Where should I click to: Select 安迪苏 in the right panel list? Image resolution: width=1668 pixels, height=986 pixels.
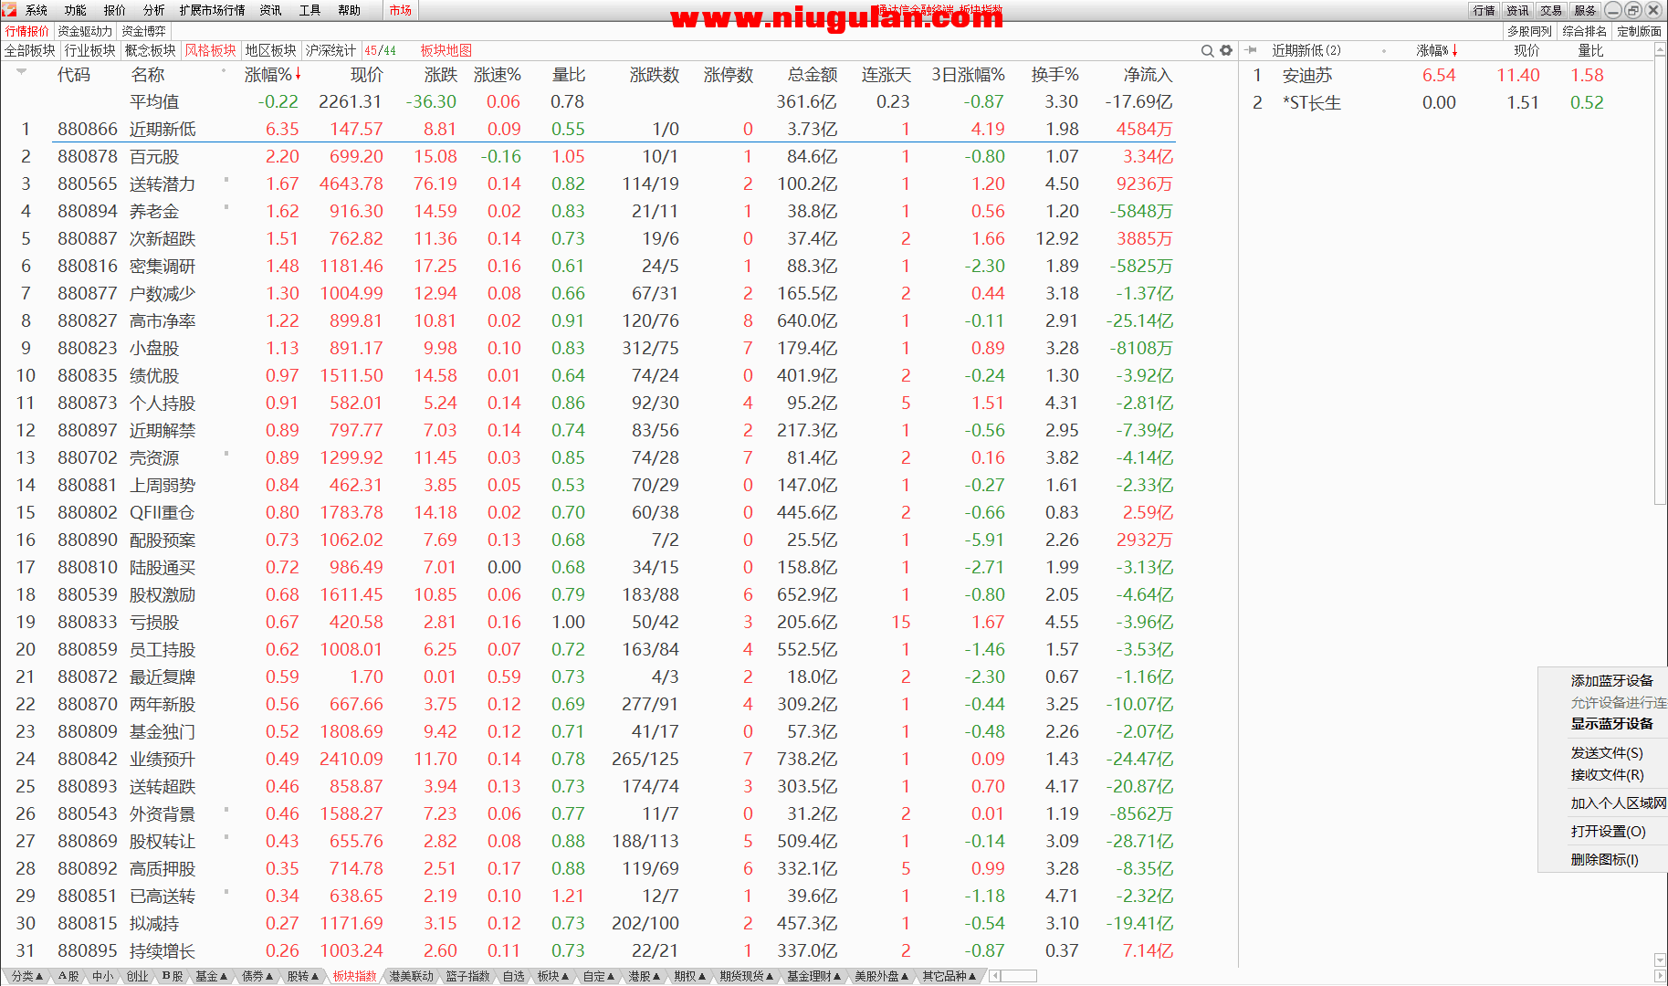[x=1306, y=75]
